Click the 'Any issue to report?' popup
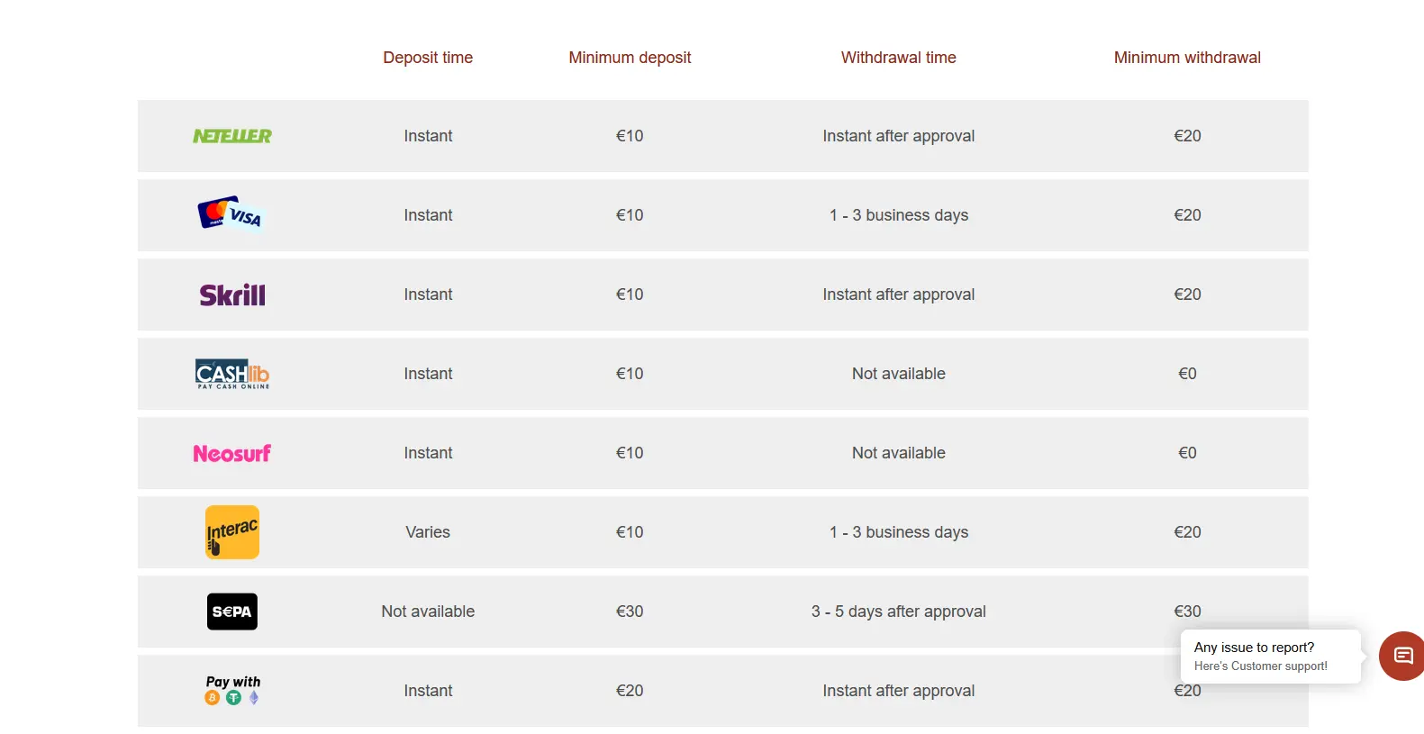The height and width of the screenshot is (734, 1424). tap(1270, 656)
